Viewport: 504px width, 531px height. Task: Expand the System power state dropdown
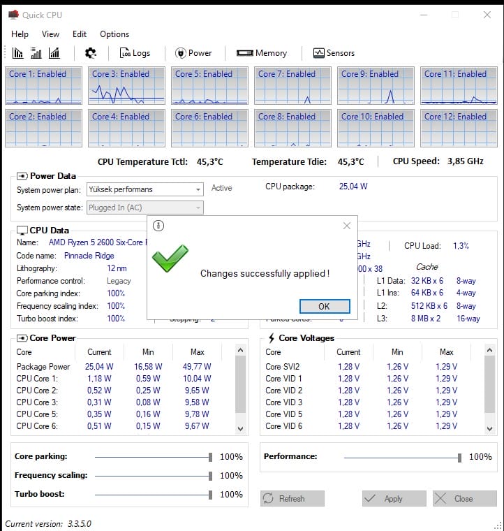coord(198,208)
